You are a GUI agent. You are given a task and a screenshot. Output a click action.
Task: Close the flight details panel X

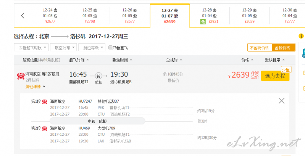click(x=281, y=101)
